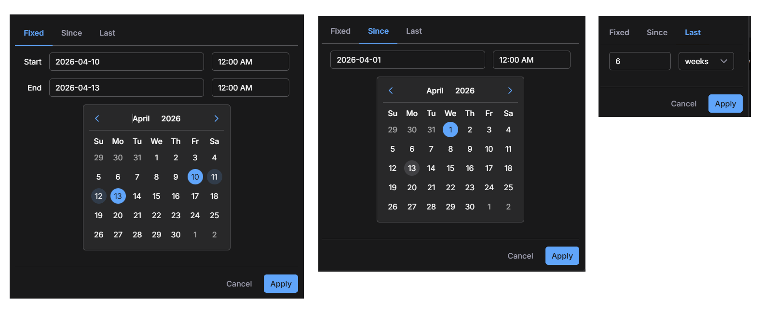Select the Fixed tab in left panel
The width and height of the screenshot is (762, 313).
pyautogui.click(x=34, y=33)
